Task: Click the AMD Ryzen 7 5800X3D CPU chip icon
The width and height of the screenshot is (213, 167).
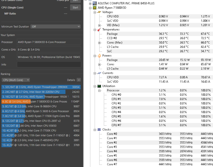Action: pyautogui.click(x=95, y=8)
